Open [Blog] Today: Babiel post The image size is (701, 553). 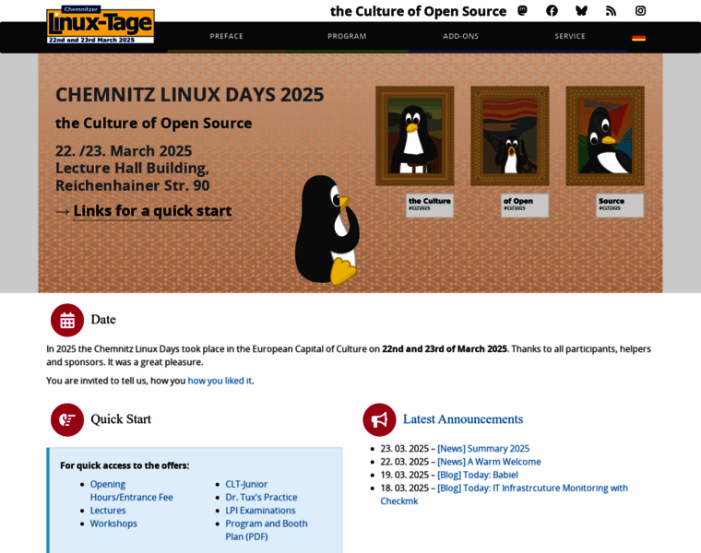tap(478, 475)
